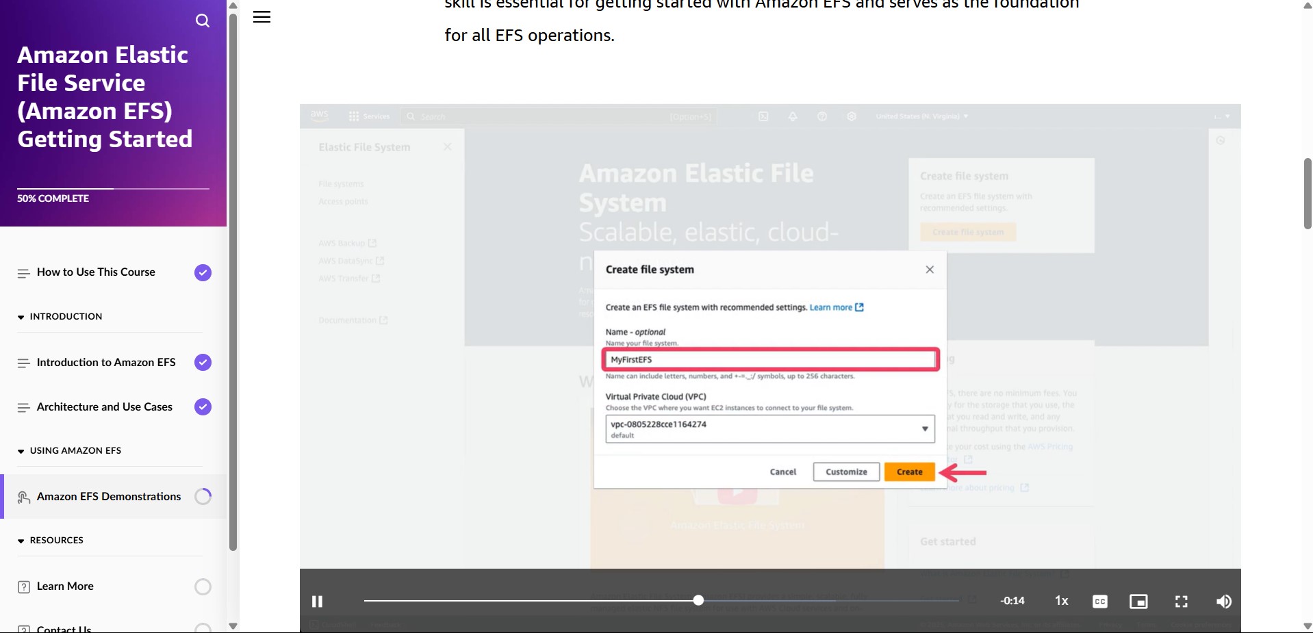This screenshot has height=633, width=1313.
Task: Toggle the hamburger sidebar menu
Action: tap(262, 17)
